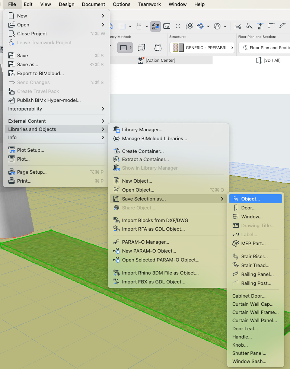Image resolution: width=290 pixels, height=369 pixels.
Task: Expand the Open submenu
Action: pyautogui.click(x=56, y=25)
